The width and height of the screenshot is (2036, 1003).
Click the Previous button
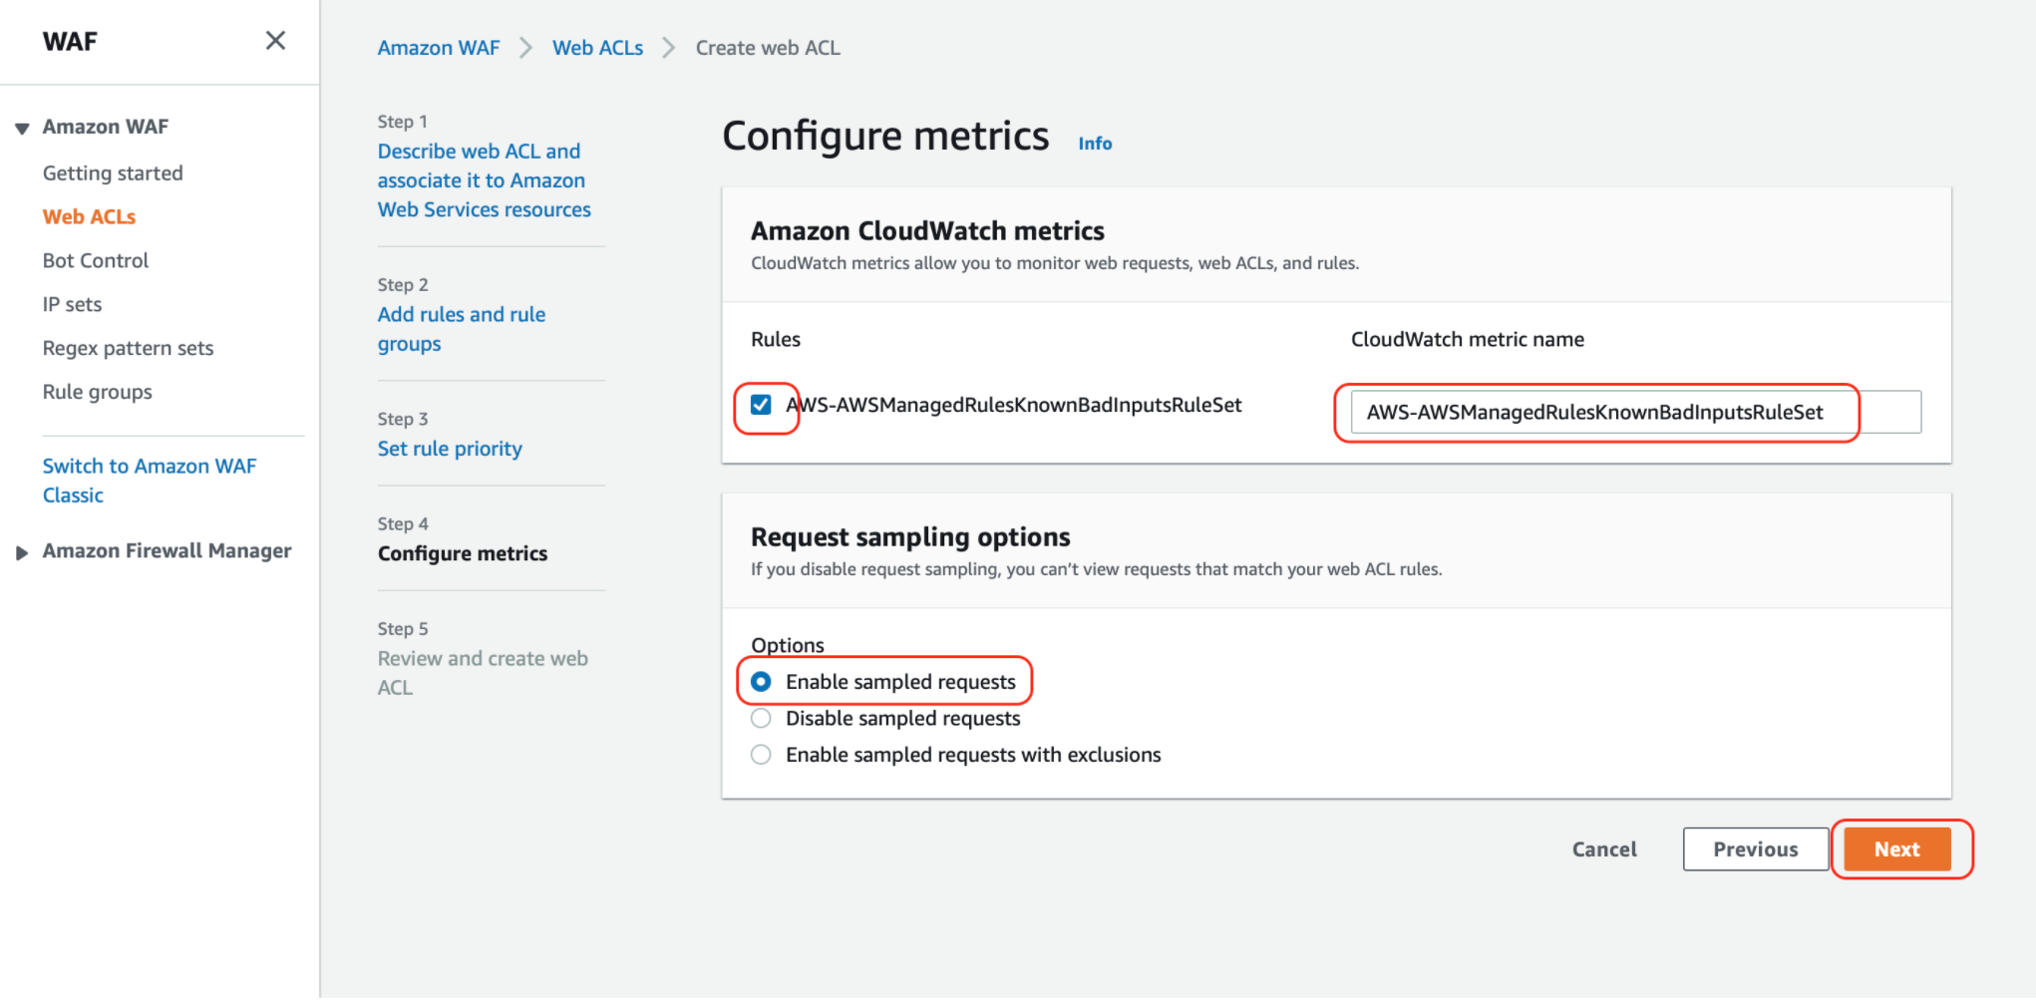pyautogui.click(x=1756, y=849)
